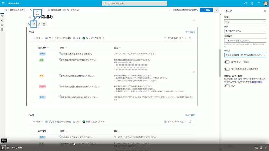Image resolution: width=269 pixels, height=151 pixels.
Task: Click 新規事業の企画の提出方法を教えてください item
Action: (80, 87)
